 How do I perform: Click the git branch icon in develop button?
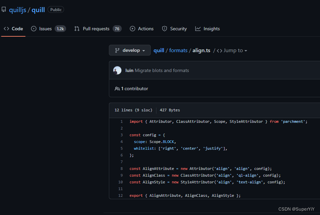pyautogui.click(x=117, y=50)
